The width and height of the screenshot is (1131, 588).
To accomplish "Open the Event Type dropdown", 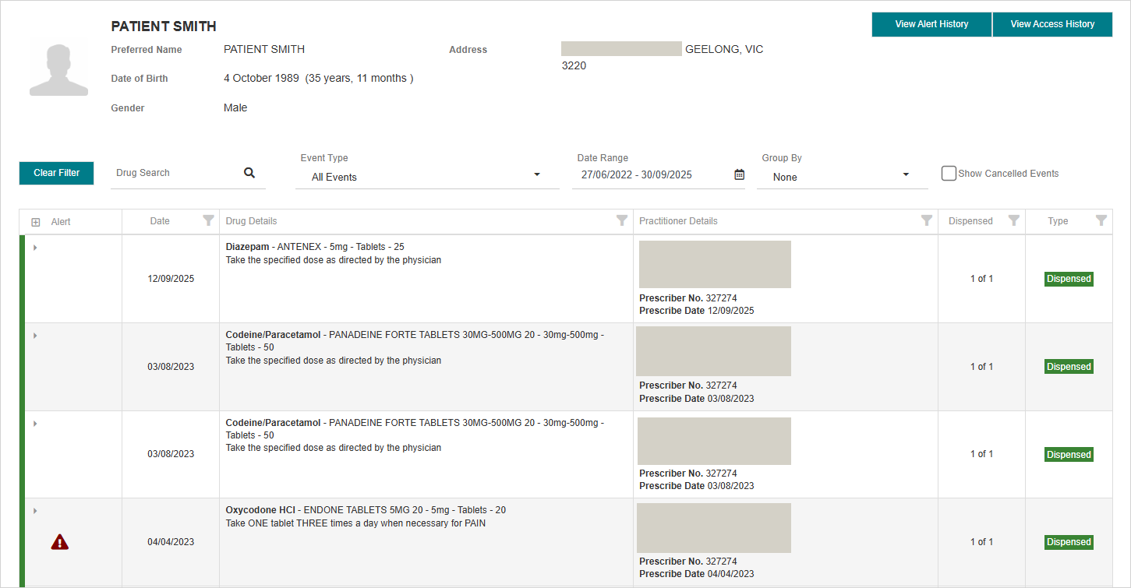I will pyautogui.click(x=536, y=175).
